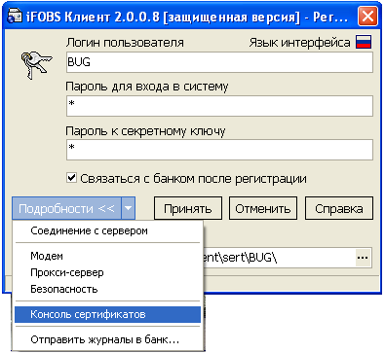Click 'Пароль для входа в систему' field

tap(219, 106)
